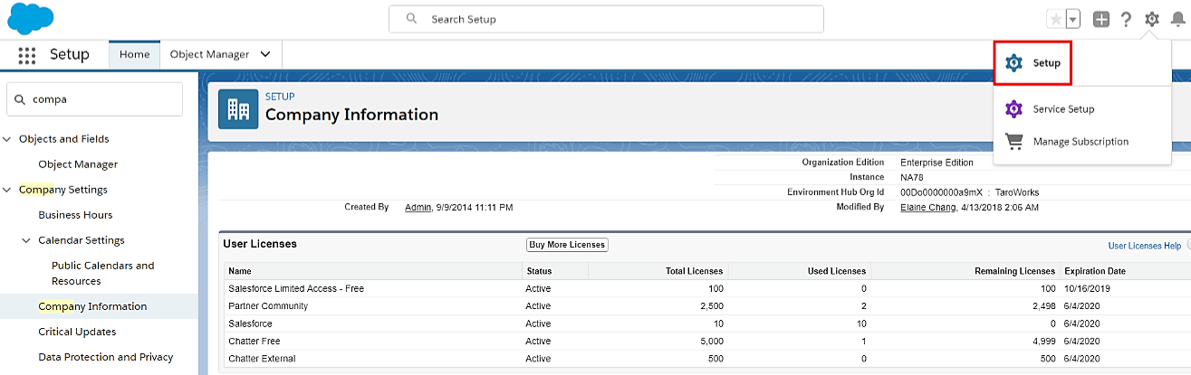Open Critical Updates in the sidebar
Screen dimensions: 1191x375
tap(77, 332)
